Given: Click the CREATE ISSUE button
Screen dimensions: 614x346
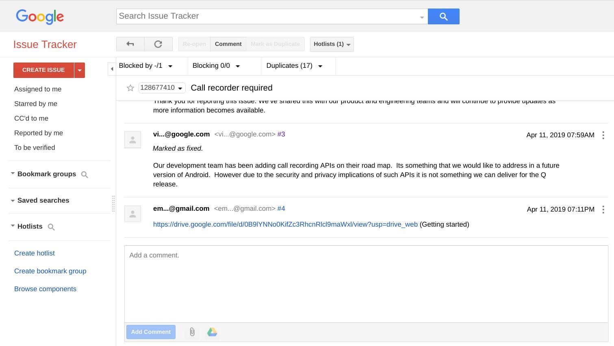Looking at the screenshot, I should (43, 70).
